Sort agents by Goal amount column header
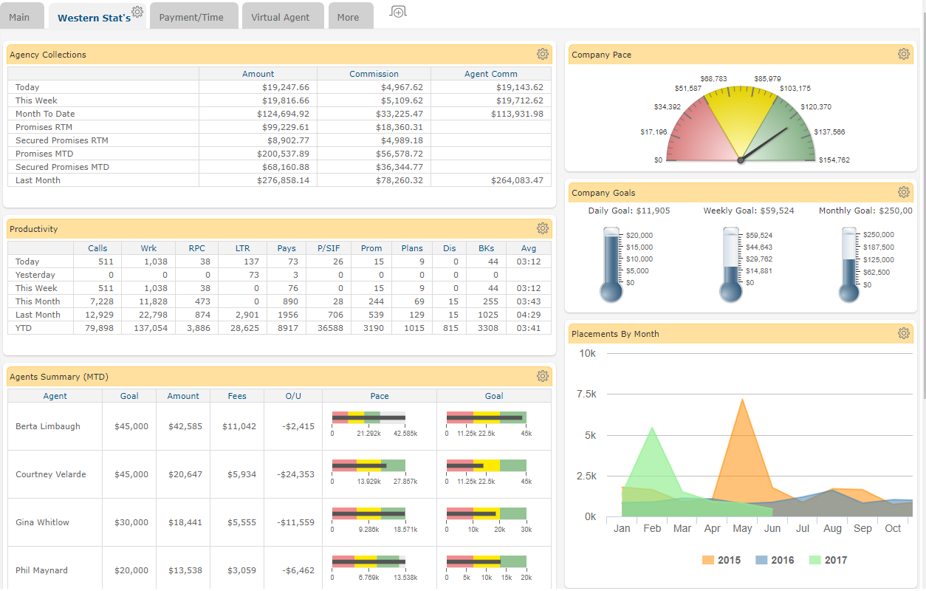Viewport: 926px width, 591px height. [x=129, y=396]
